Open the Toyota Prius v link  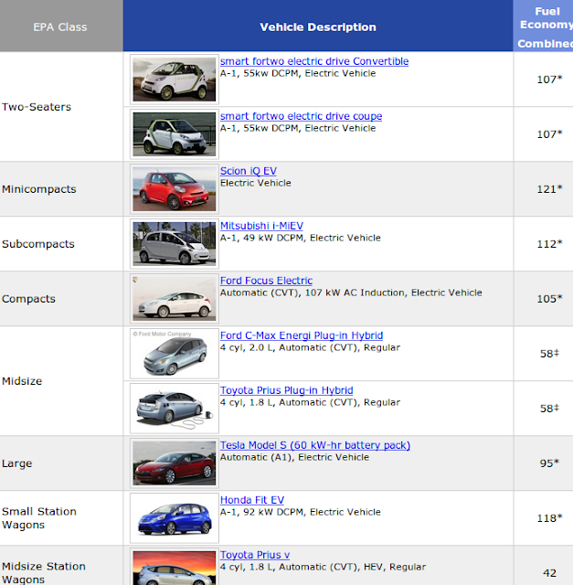tap(255, 555)
